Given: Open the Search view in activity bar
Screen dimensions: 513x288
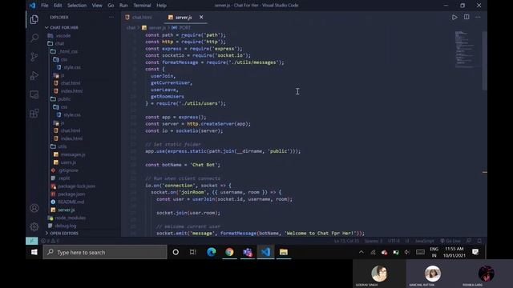Looking at the screenshot, I should click(34, 38).
